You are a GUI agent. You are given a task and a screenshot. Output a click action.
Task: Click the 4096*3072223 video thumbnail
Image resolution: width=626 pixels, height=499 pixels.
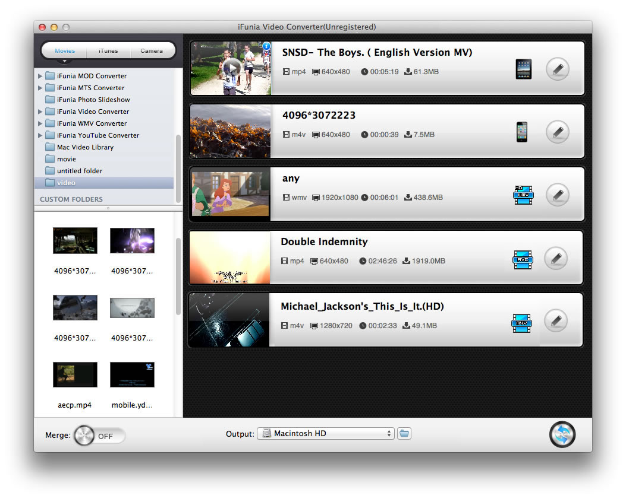click(x=231, y=131)
